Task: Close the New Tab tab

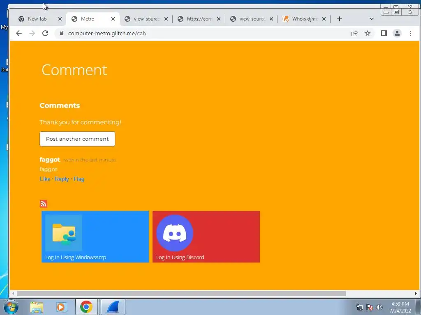Action: pos(60,19)
